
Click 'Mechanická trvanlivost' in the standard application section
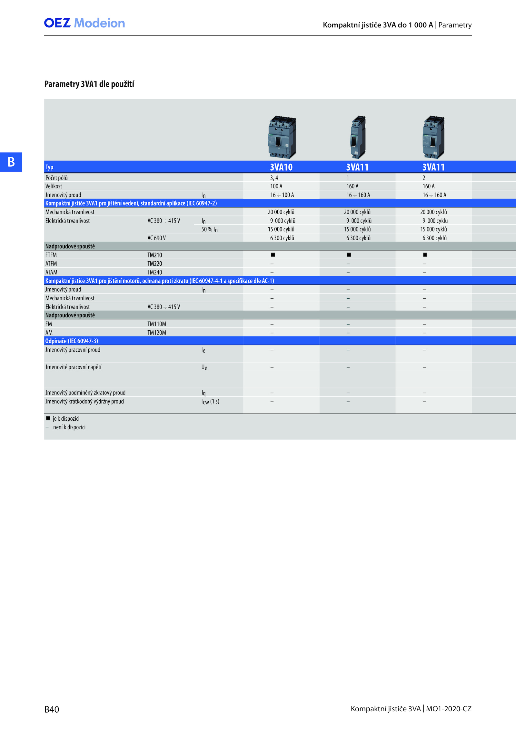70,212
